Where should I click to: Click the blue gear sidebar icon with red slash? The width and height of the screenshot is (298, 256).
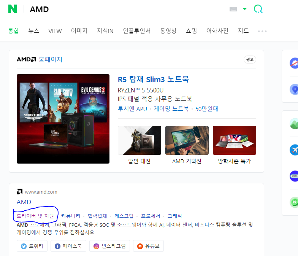[x=294, y=63]
